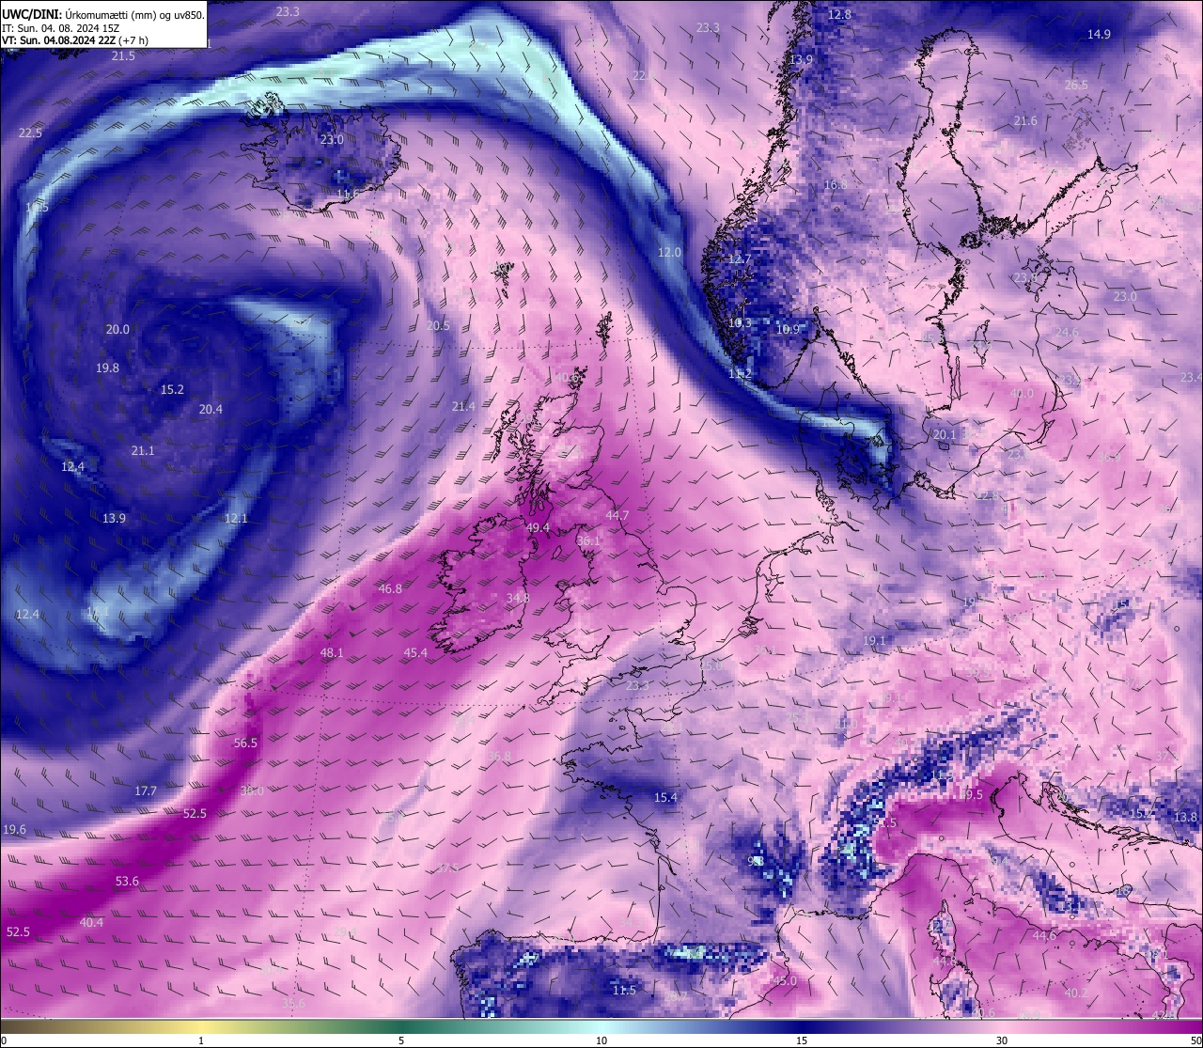Click the 53.6 value in the Atlantic plume
The height and width of the screenshot is (1048, 1203).
(x=127, y=882)
